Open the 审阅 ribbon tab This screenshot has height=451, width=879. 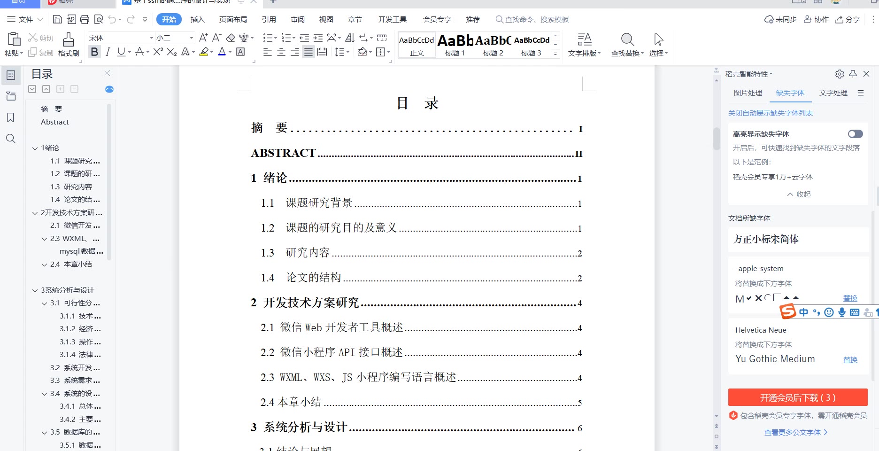coord(298,19)
